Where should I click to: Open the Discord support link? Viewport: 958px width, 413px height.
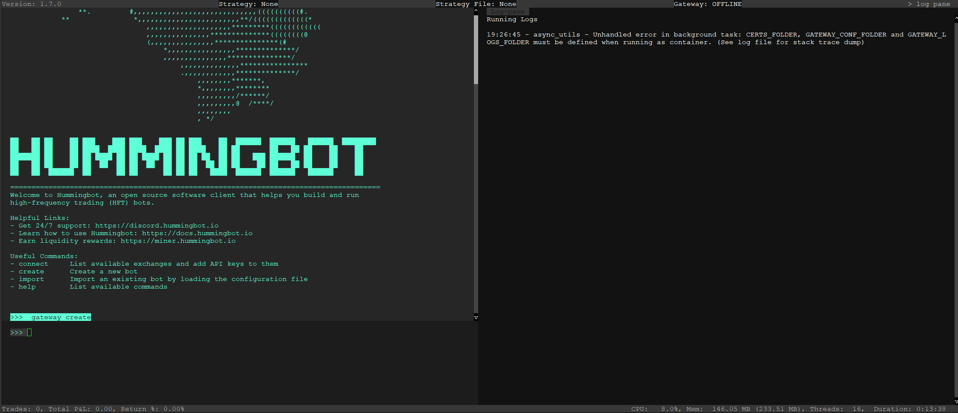coord(157,225)
